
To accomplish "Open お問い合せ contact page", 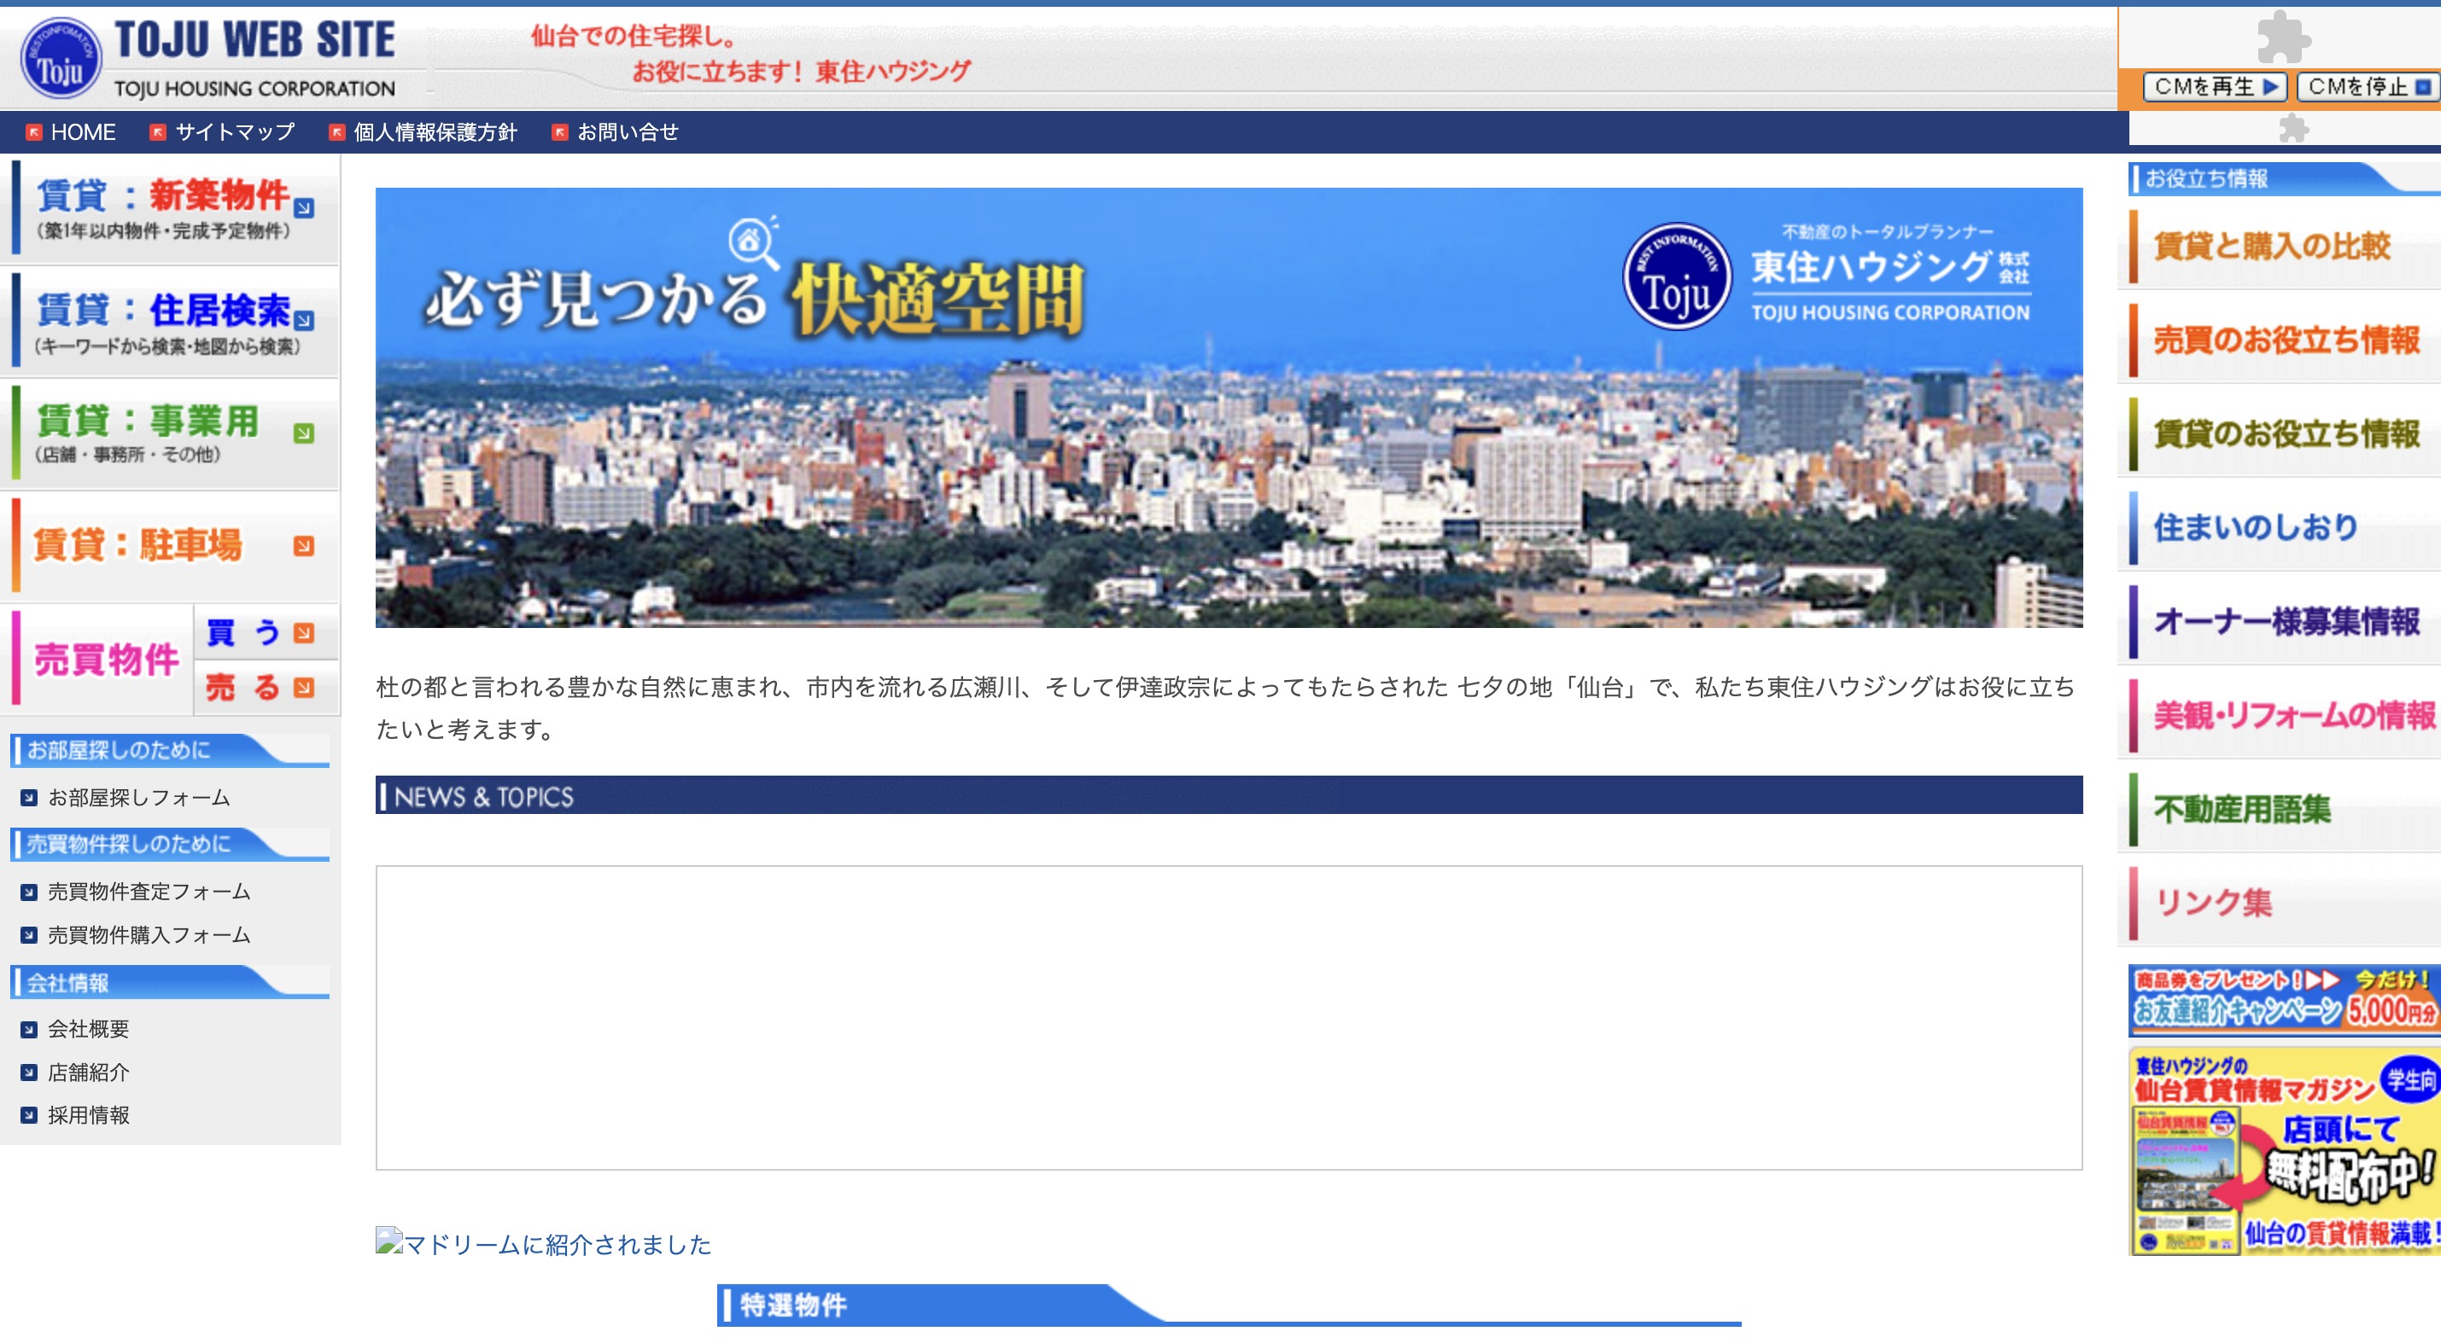I will pos(628,132).
